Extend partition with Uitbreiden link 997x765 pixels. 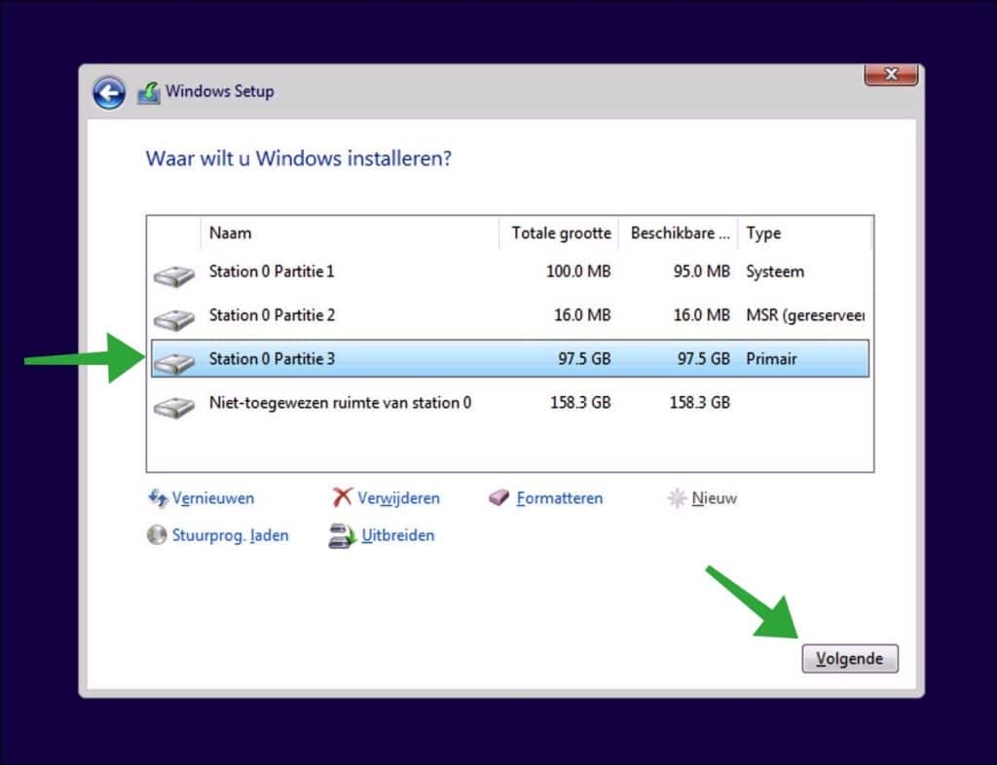[398, 535]
